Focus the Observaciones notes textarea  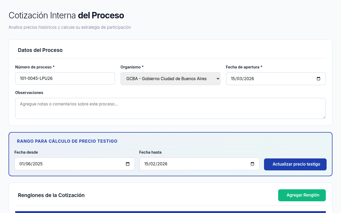pyautogui.click(x=170, y=108)
